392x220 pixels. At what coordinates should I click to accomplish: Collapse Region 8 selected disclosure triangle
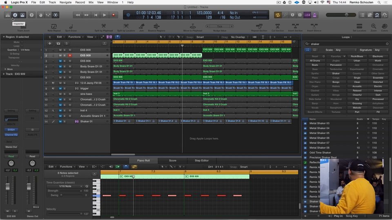(x=4, y=37)
